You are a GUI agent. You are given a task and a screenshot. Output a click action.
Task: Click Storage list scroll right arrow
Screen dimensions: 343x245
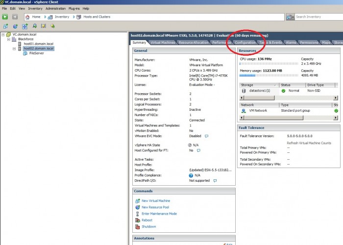point(336,98)
